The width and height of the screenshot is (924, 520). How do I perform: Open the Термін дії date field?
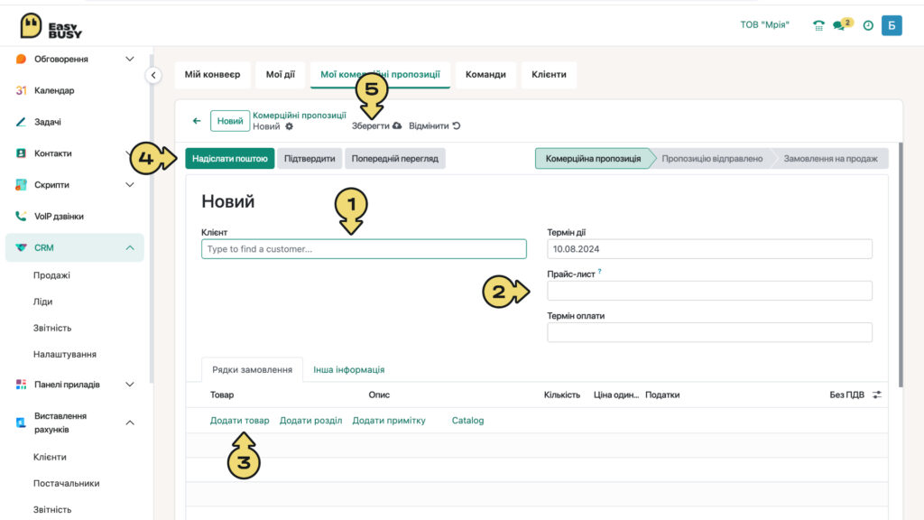point(709,249)
